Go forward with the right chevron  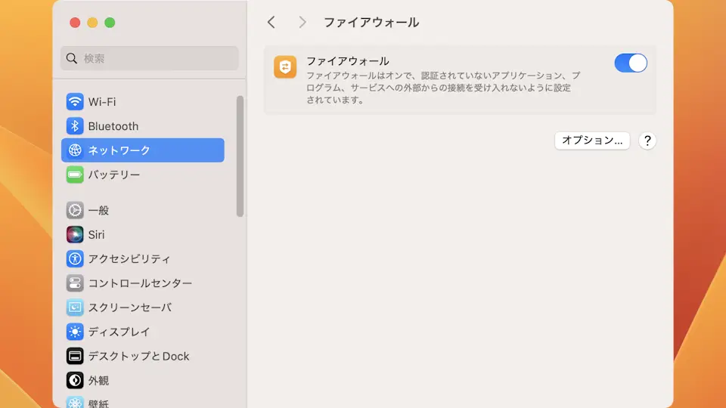pos(302,23)
